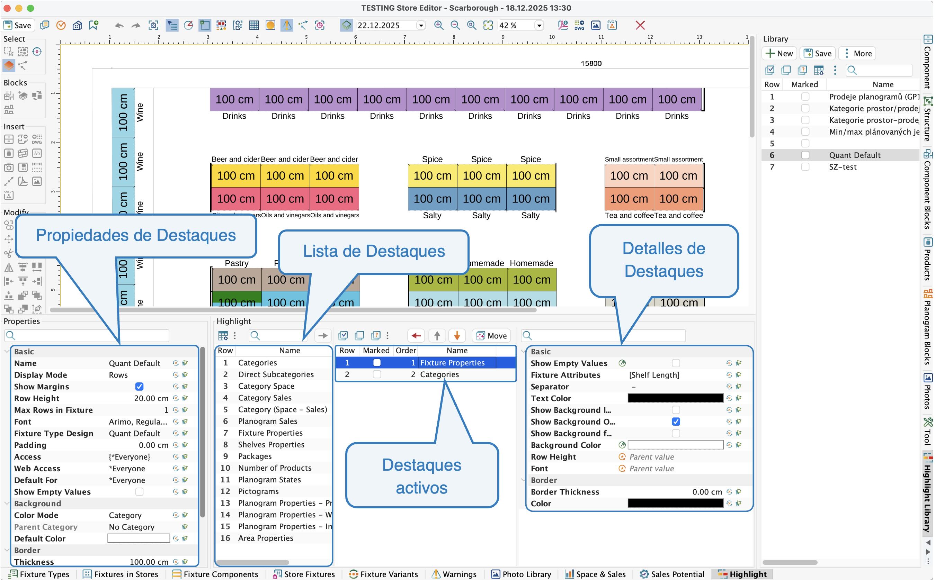Switch to the Space & Sales tab

[595, 574]
